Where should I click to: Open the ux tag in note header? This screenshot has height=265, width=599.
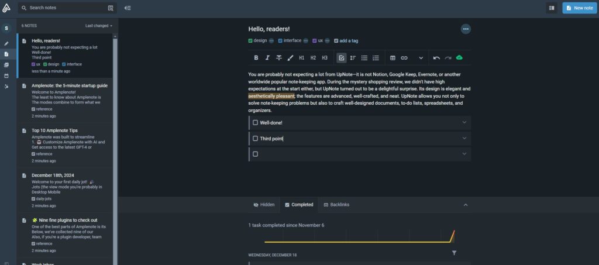pos(318,40)
